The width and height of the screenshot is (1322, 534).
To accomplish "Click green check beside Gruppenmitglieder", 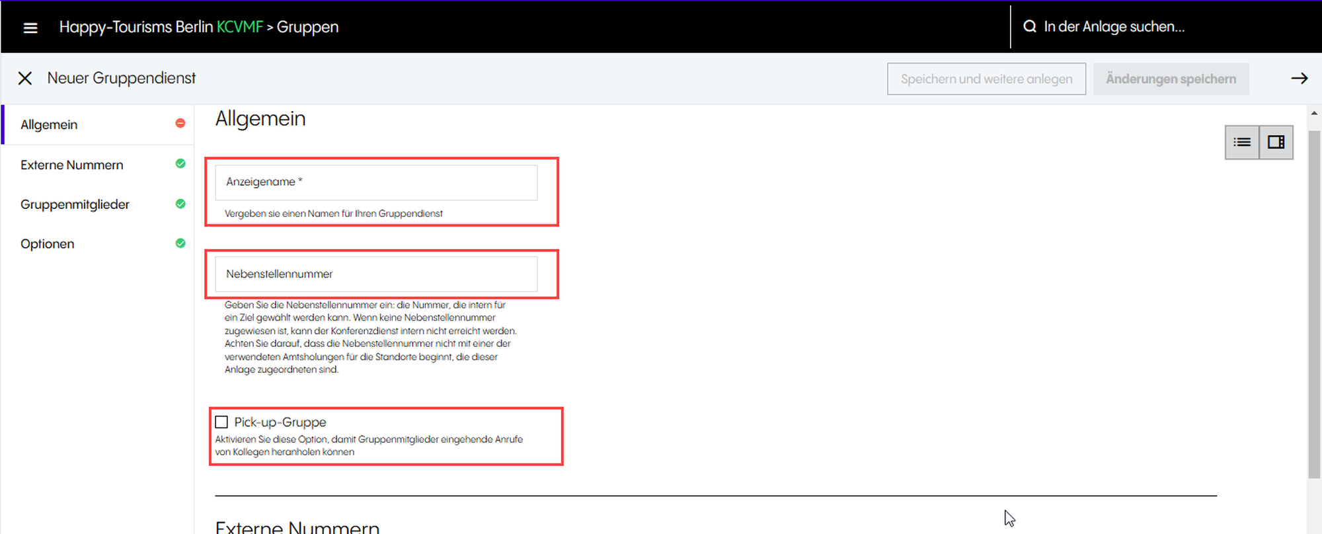I will (x=180, y=204).
